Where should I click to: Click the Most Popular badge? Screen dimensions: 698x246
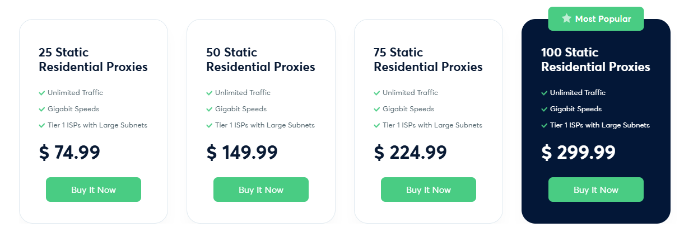(596, 18)
